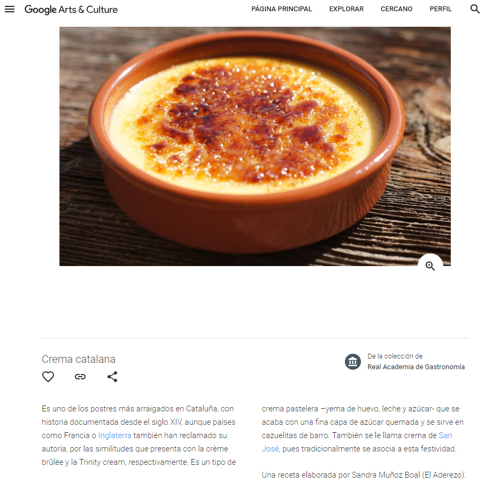Click the crema catalana photo
Viewport: 485px width, 491px height.
pyautogui.click(x=255, y=146)
